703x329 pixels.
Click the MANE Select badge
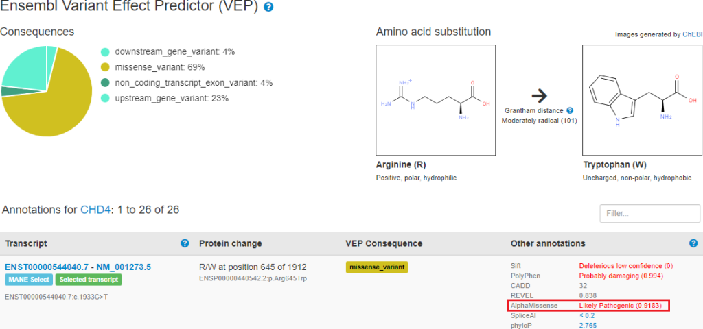(x=29, y=280)
